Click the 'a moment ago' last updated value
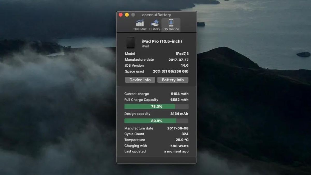Viewport: 311px width, 175px height. pyautogui.click(x=176, y=151)
